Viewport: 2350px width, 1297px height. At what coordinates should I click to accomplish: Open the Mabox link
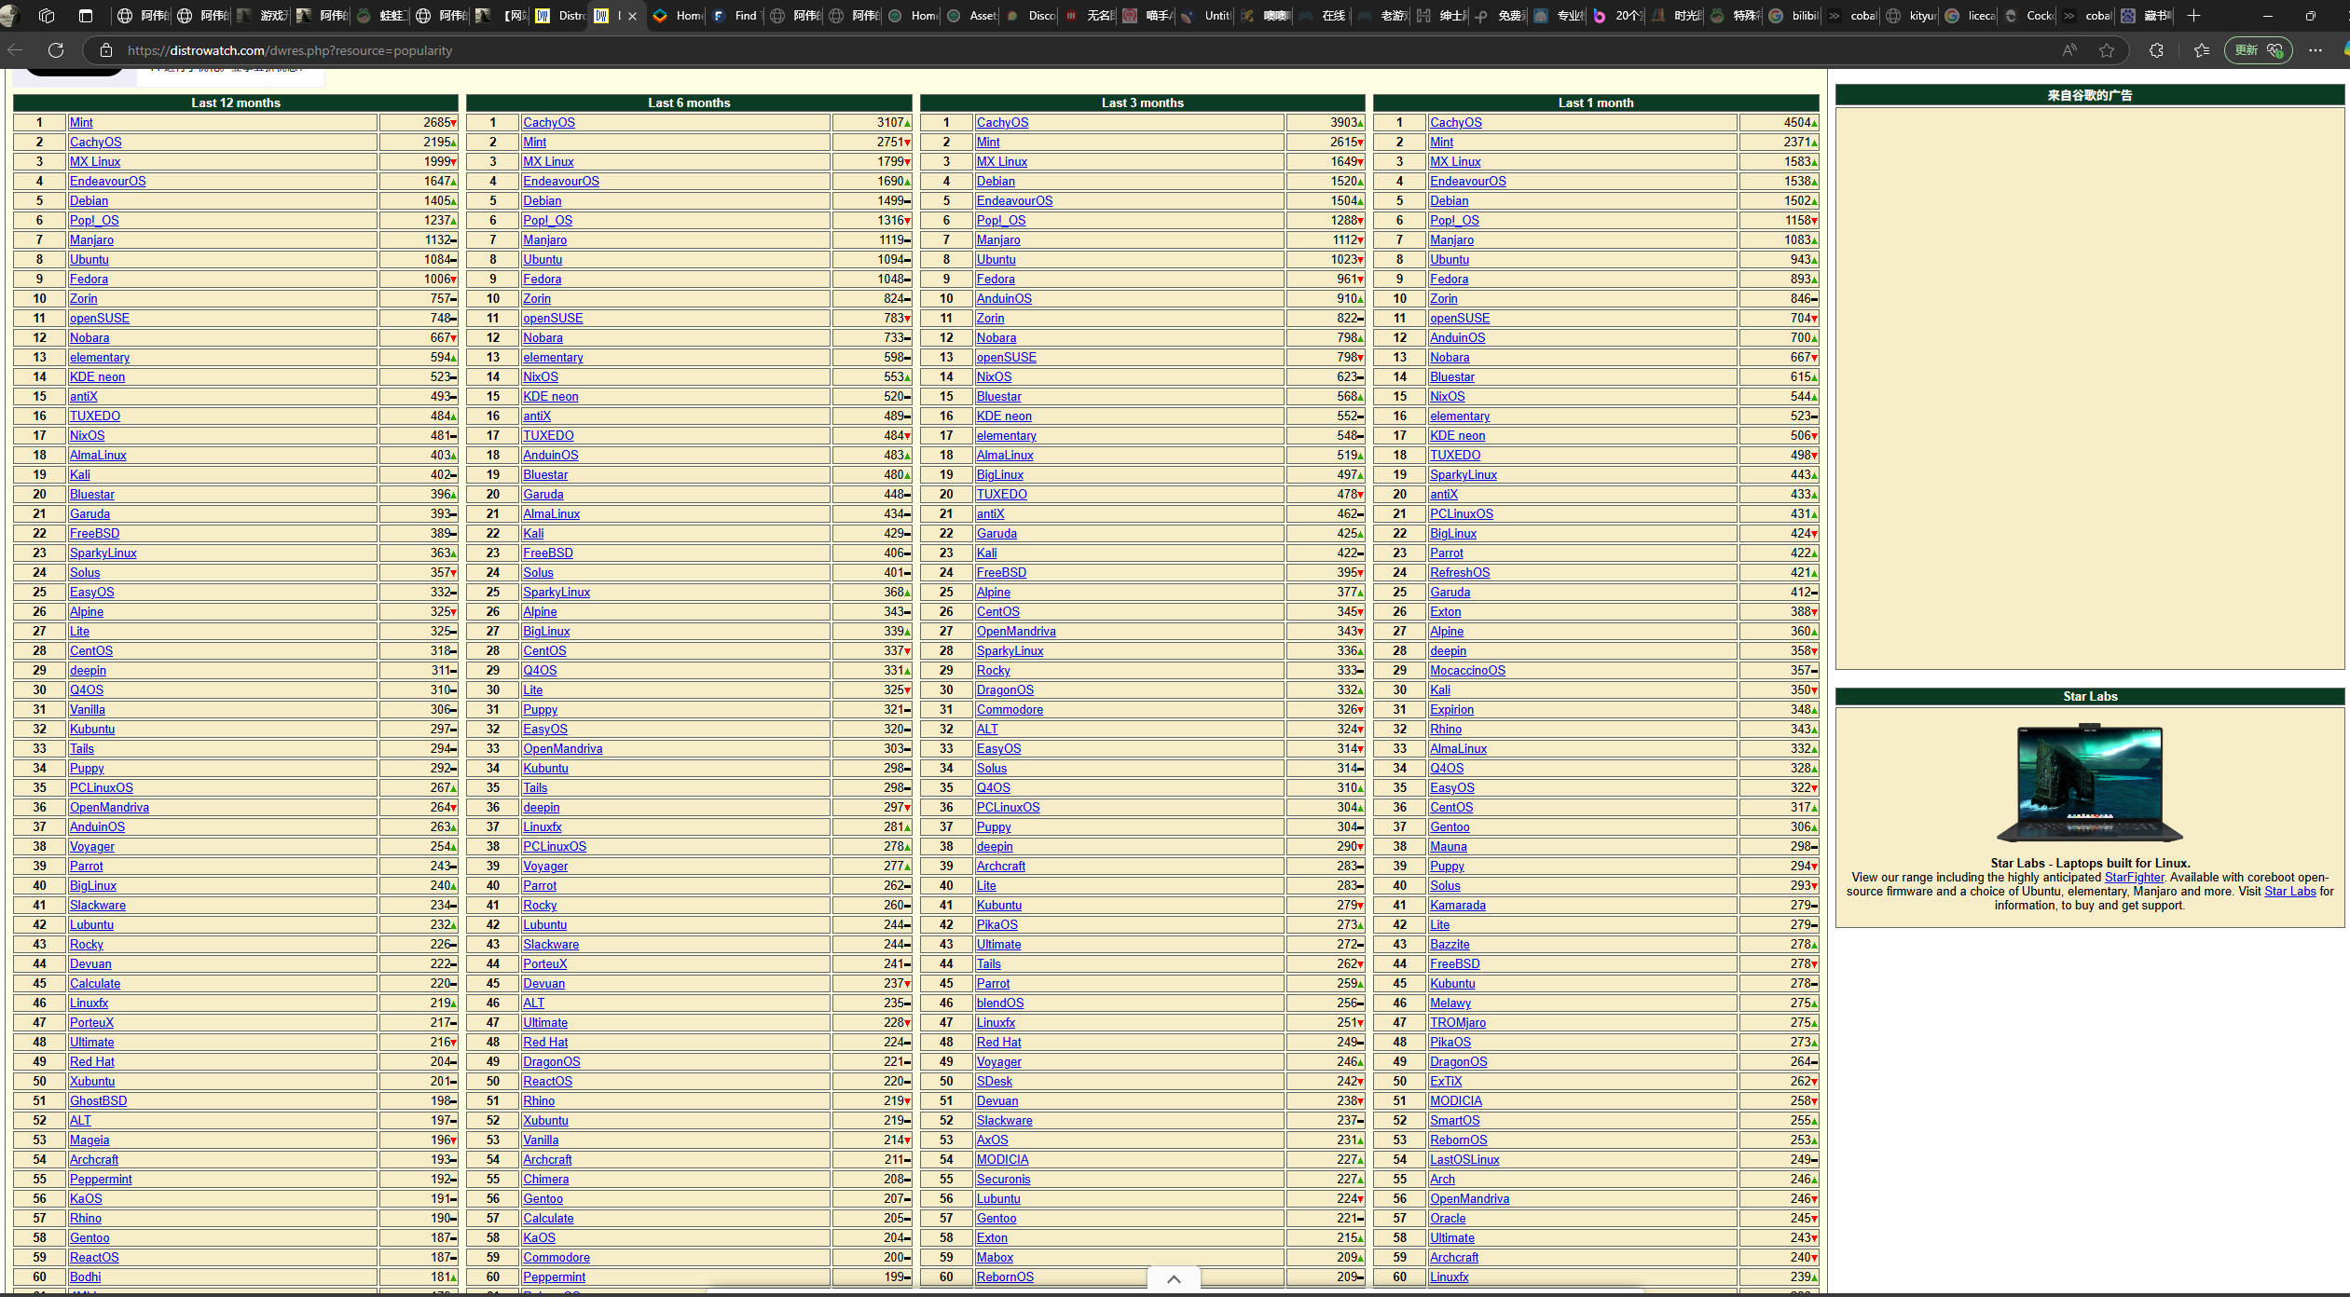pyautogui.click(x=995, y=1258)
